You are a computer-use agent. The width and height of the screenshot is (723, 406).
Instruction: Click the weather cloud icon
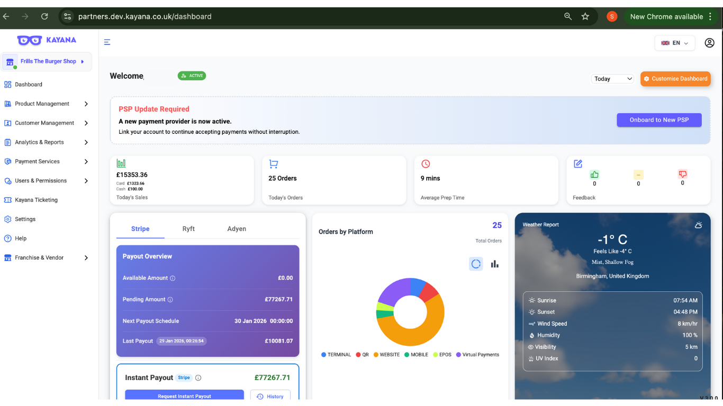pyautogui.click(x=698, y=225)
